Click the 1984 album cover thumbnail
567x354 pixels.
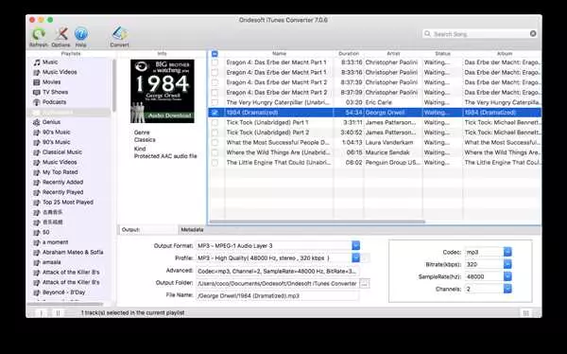(x=163, y=91)
